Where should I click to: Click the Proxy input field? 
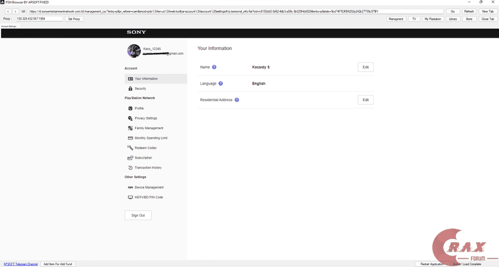click(39, 19)
